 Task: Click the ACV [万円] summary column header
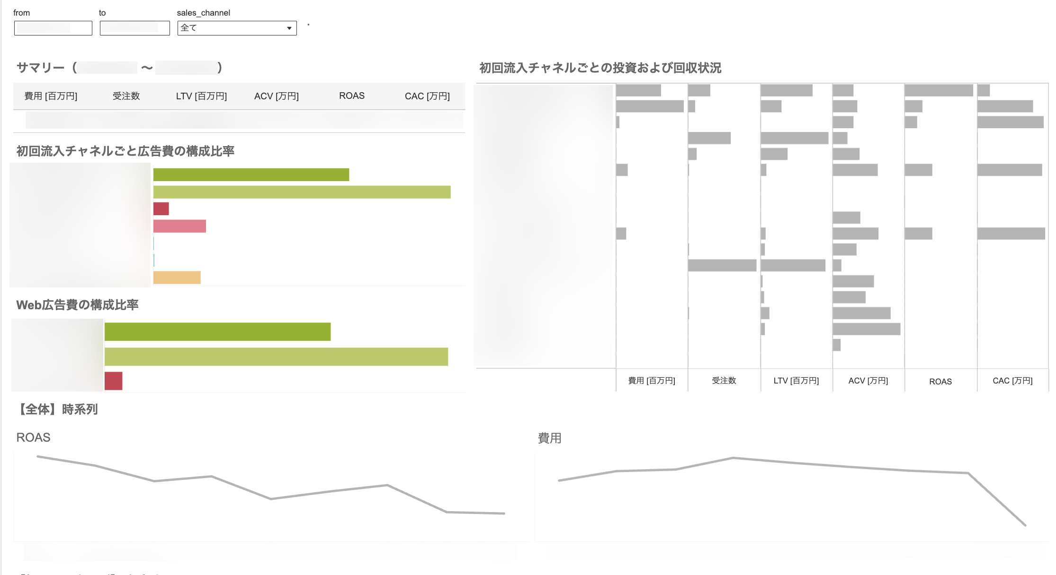(277, 96)
